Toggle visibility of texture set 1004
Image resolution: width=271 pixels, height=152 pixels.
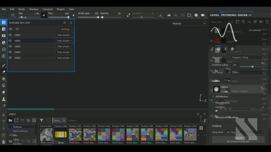coord(10,52)
